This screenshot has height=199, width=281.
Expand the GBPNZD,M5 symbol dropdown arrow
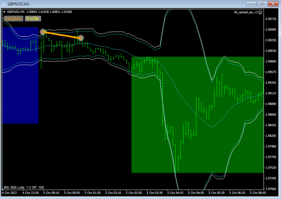(x=4, y=12)
